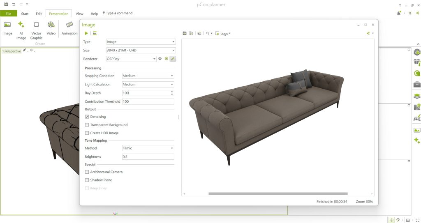Open the image panel sidebar icon
This screenshot has height=223, width=421.
click(417, 130)
